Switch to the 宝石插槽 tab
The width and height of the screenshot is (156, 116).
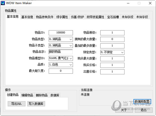click(113, 17)
